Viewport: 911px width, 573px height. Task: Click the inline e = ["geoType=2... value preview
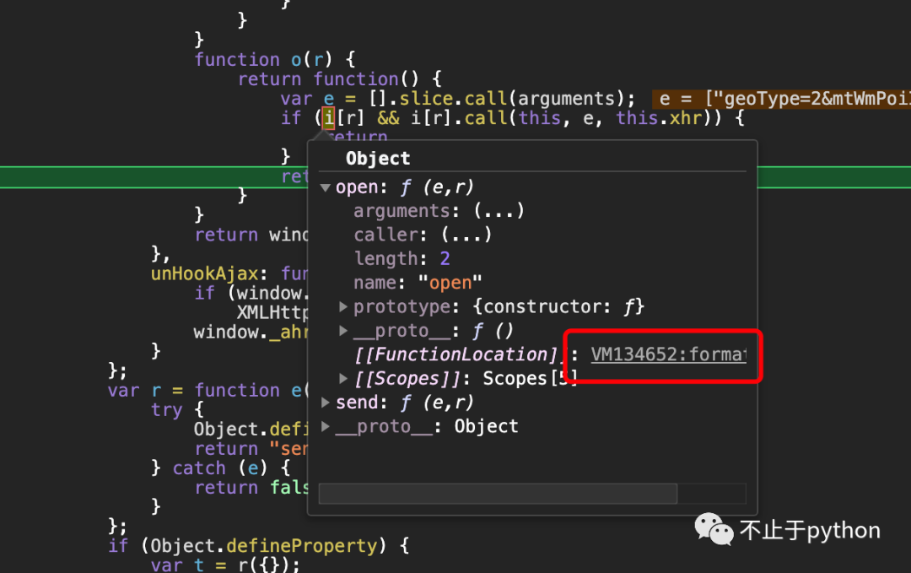pos(780,99)
